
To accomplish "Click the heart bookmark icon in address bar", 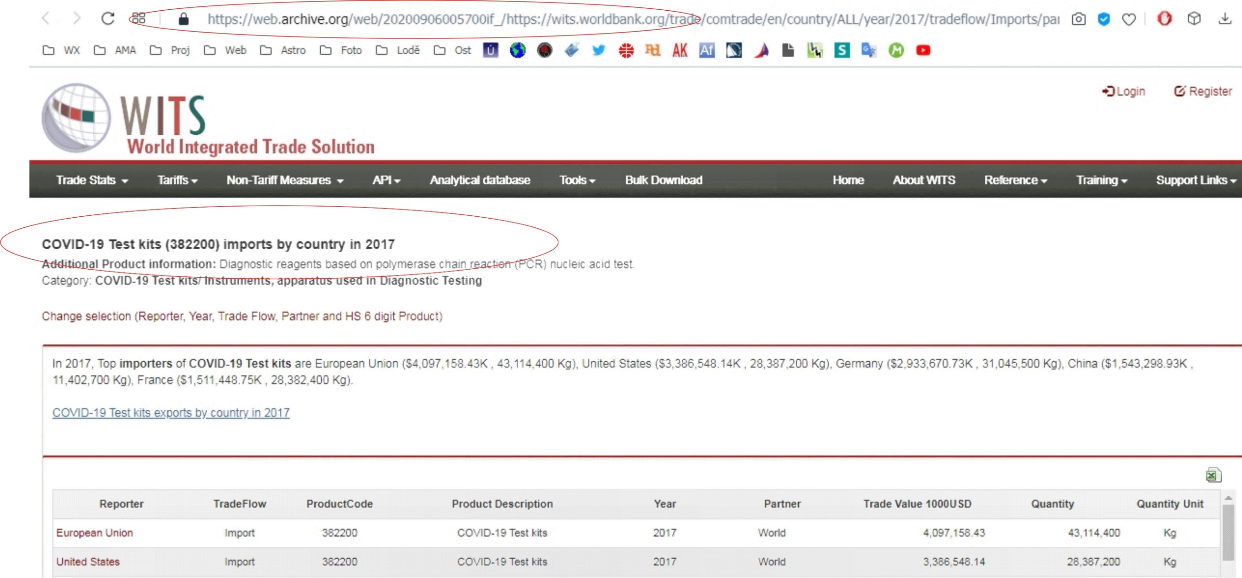I will click(1129, 19).
